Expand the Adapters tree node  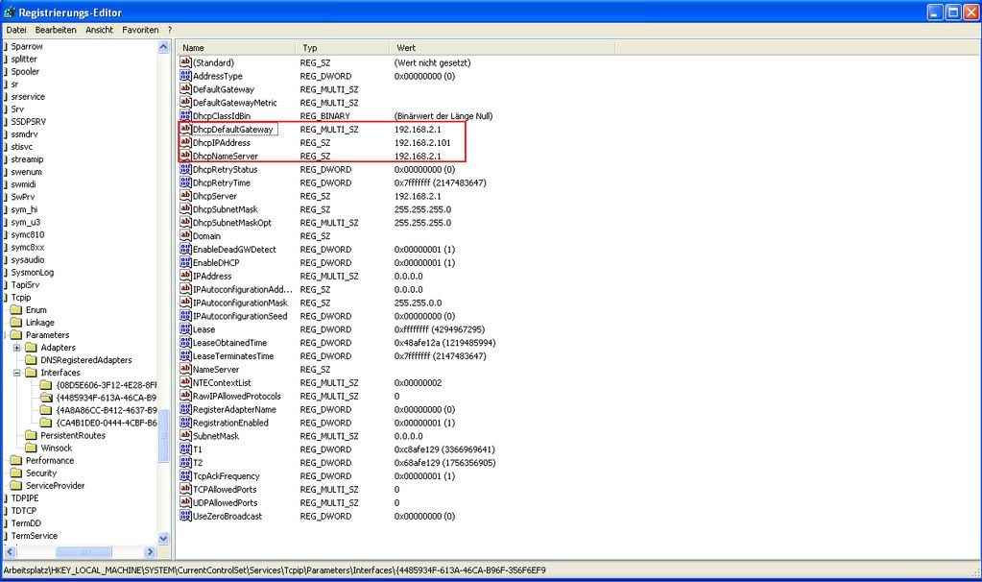pyautogui.click(x=17, y=348)
